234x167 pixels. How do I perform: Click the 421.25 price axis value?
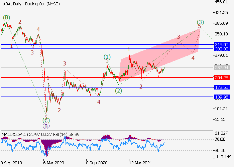click(x=221, y=13)
